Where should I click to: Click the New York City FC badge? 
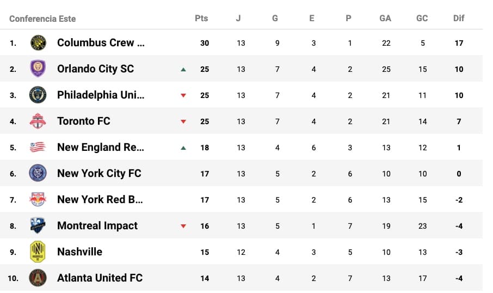click(38, 173)
